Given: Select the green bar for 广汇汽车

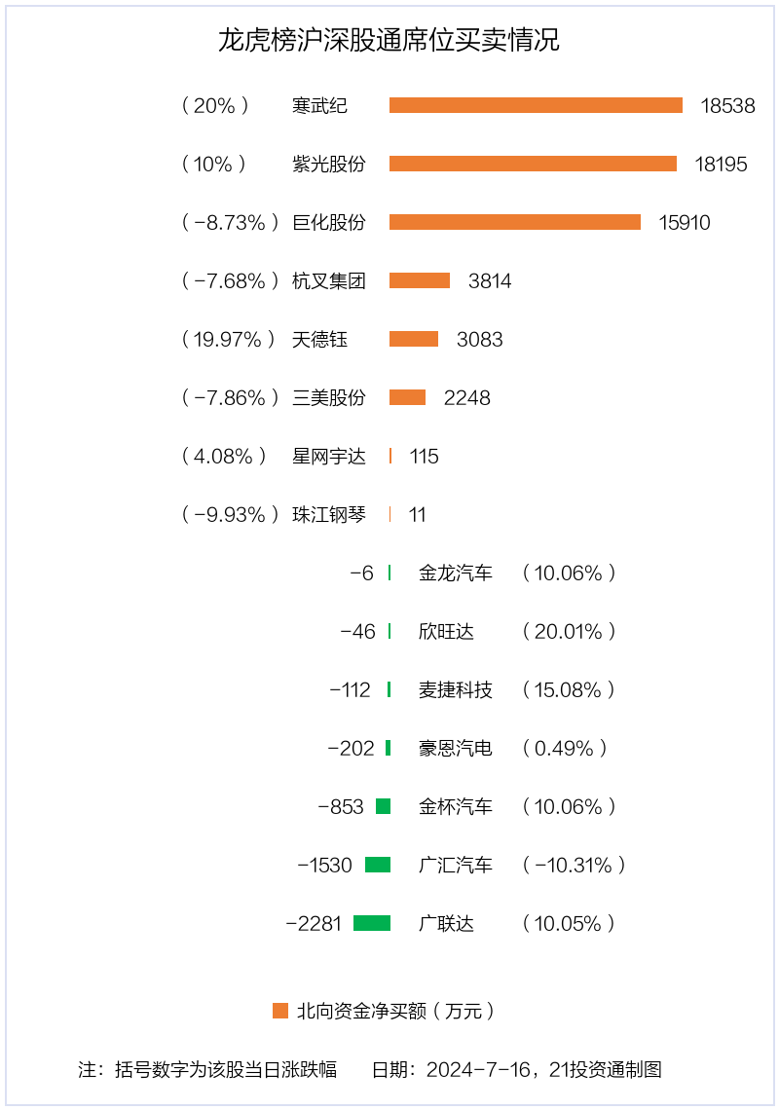Looking at the screenshot, I should coord(378,865).
